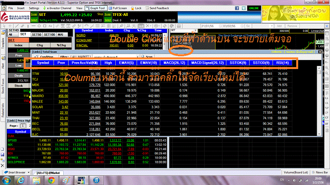Click the home icon in menu bar
This screenshot has height=185, width=330.
click(x=4, y=8)
